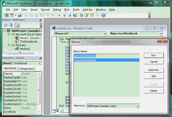The image size is (172, 117).
Task: Switch to the Alphabetic properties tab
Action: (x=10, y=68)
